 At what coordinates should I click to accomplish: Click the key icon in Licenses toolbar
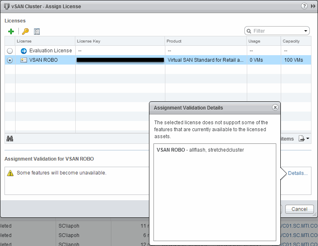click(25, 31)
